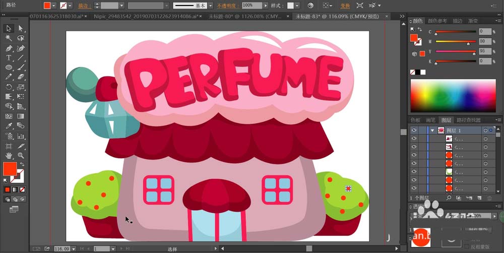Click Recolor Artwork icon in control bar

coord(310,6)
